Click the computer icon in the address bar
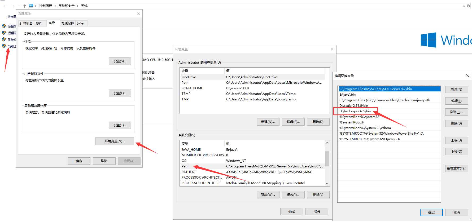The height and width of the screenshot is (222, 472). click(x=31, y=6)
